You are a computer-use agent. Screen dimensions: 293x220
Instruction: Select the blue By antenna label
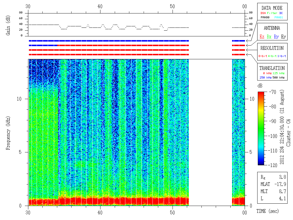tap(276, 37)
